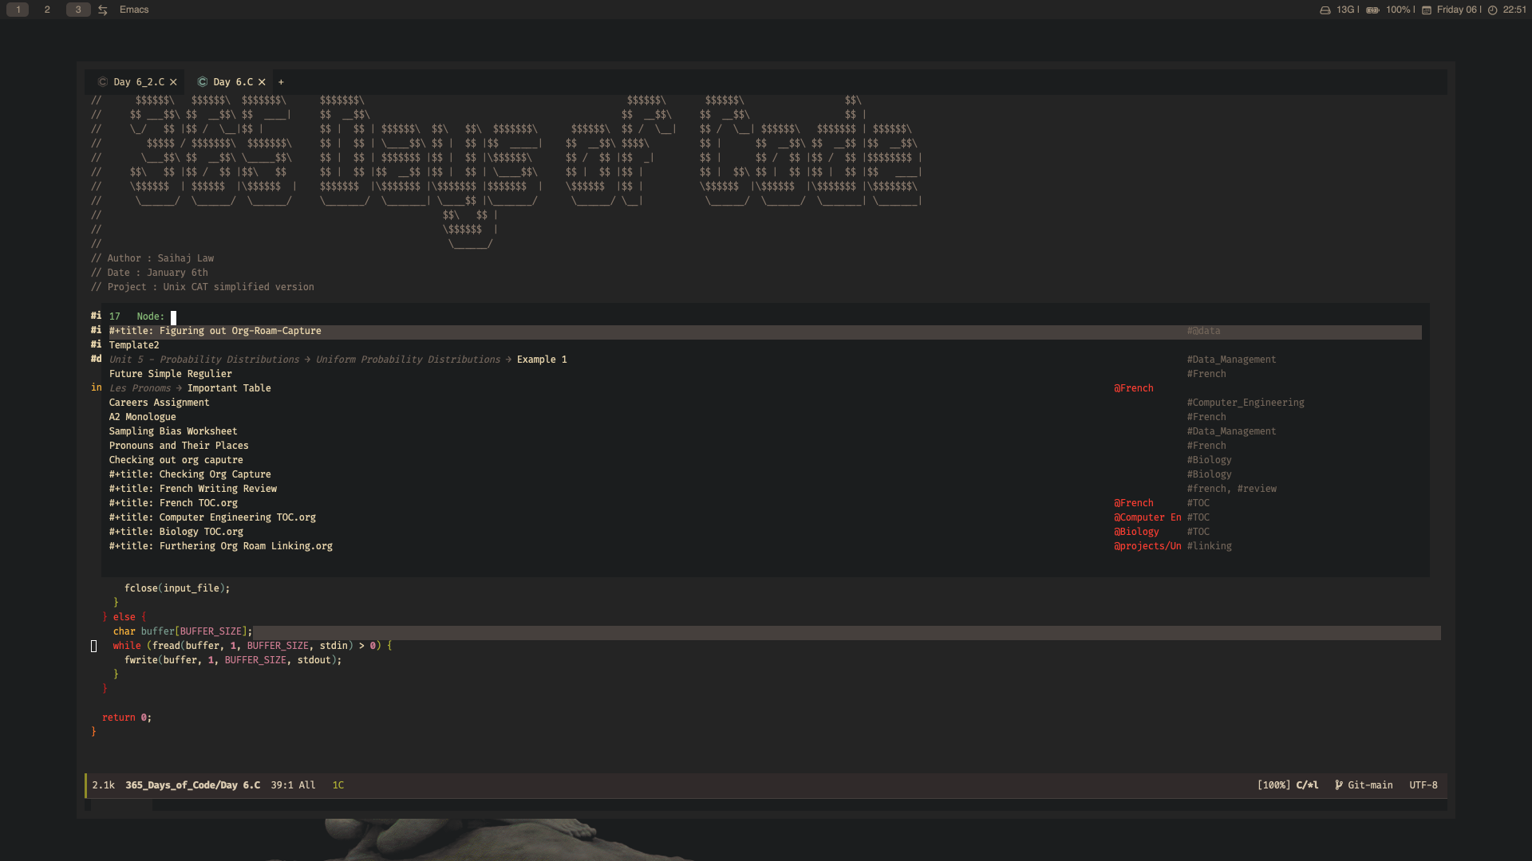Viewport: 1532px width, 861px height.
Task: Click the Node: minibuffer input field
Action: pyautogui.click(x=173, y=317)
